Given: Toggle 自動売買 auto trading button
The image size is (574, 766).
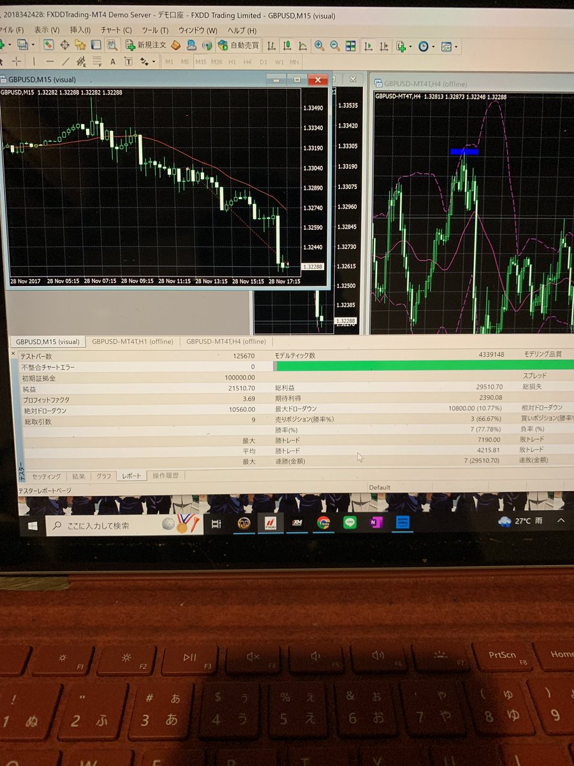Looking at the screenshot, I should pyautogui.click(x=239, y=45).
